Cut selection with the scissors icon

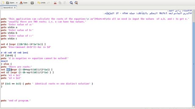point(55,3)
